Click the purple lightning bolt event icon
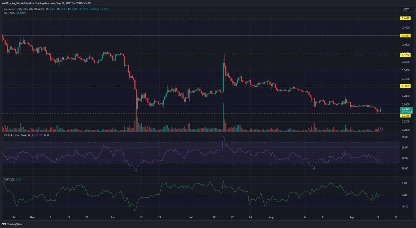Image resolution: width=416 pixels, height=228 pixels. [x=380, y=129]
